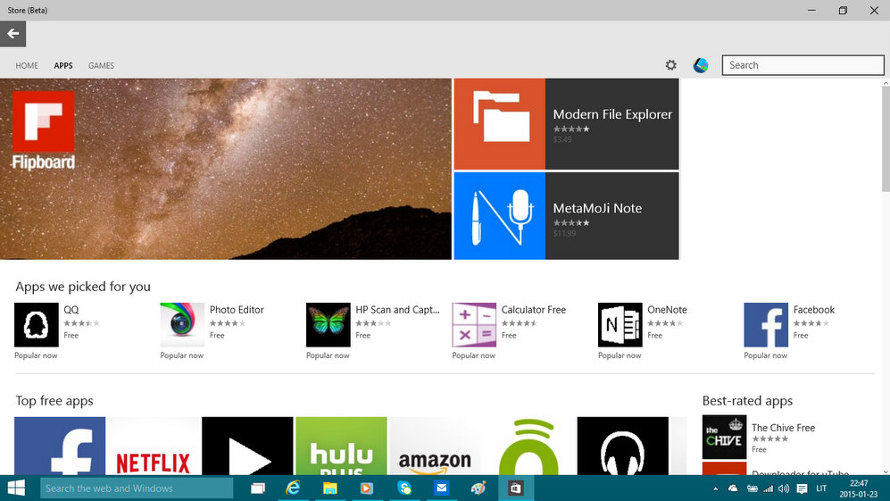Switch to the Games tab
The height and width of the screenshot is (501, 890).
tap(101, 66)
